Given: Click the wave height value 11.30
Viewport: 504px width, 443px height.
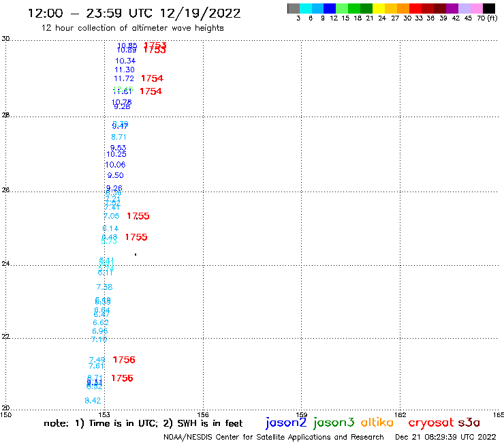Looking at the screenshot, I should [125, 70].
